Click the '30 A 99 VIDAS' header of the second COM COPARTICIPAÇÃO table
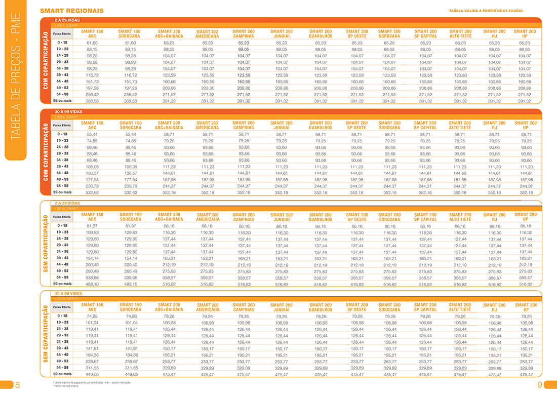Image resolution: width=557 pixels, height=394 pixels. click(x=68, y=111)
